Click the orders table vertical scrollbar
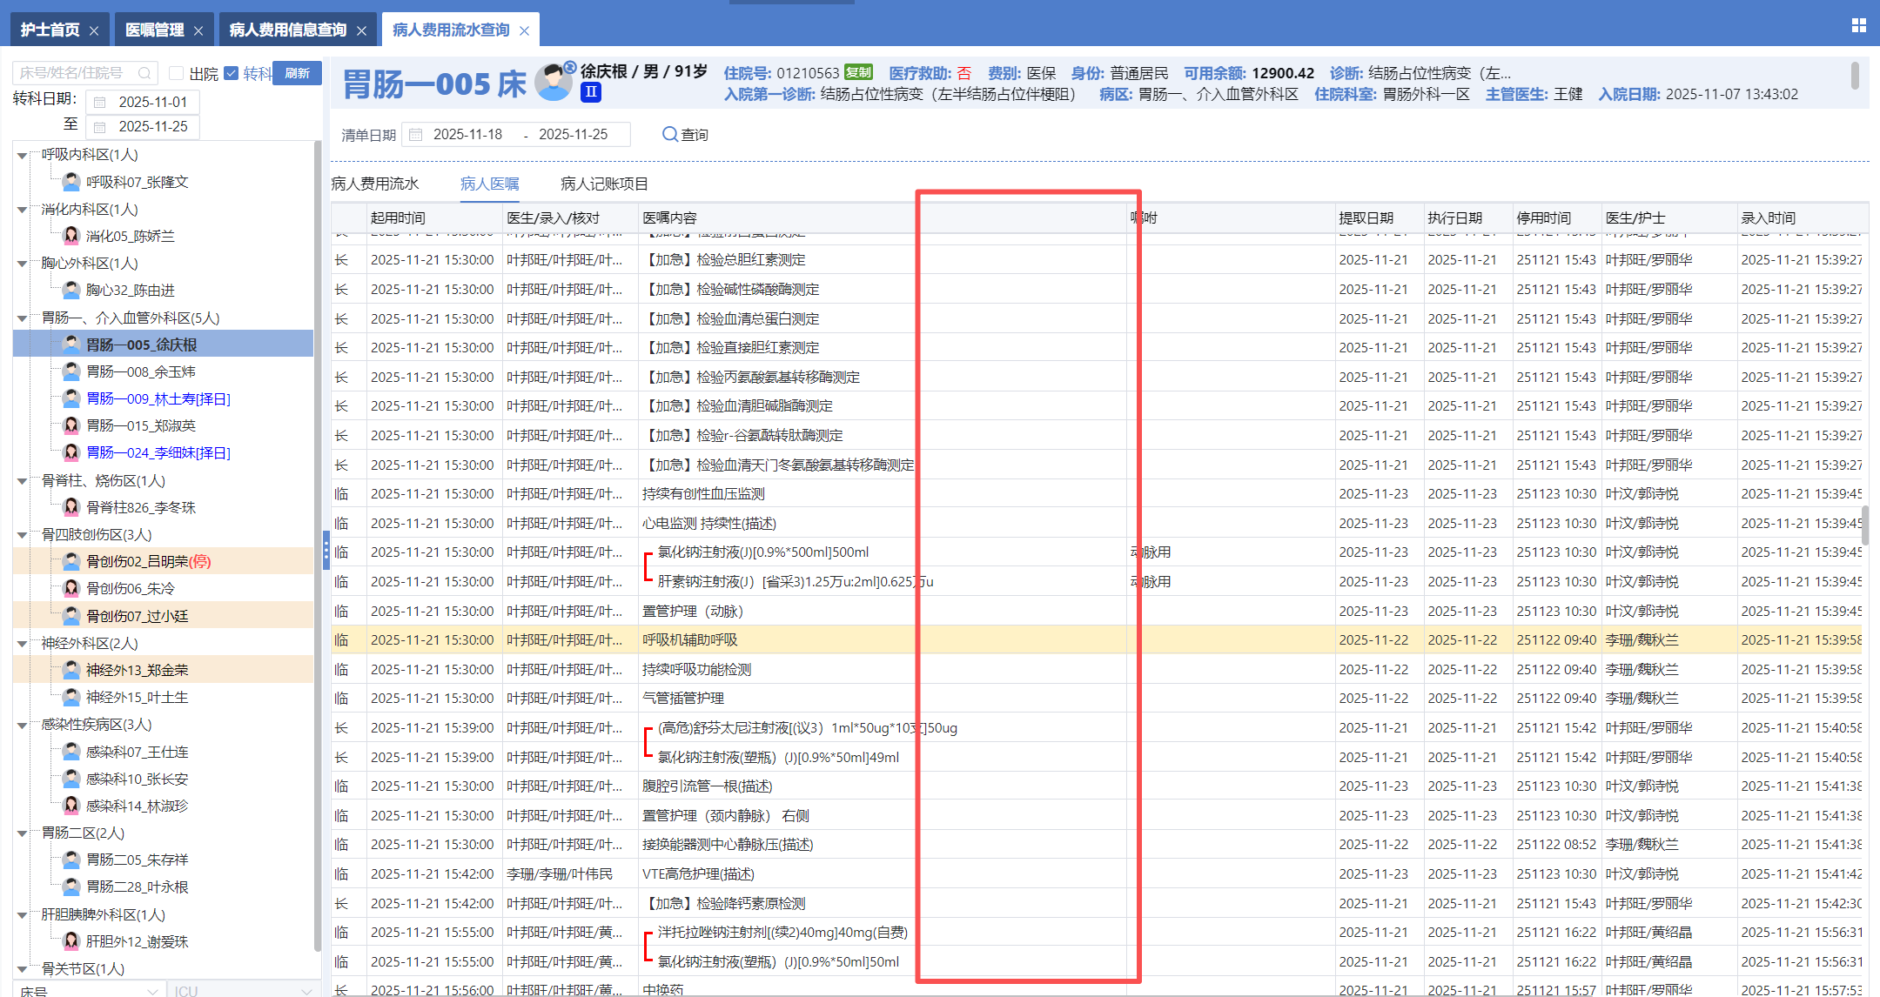The width and height of the screenshot is (1880, 997). 1864,525
